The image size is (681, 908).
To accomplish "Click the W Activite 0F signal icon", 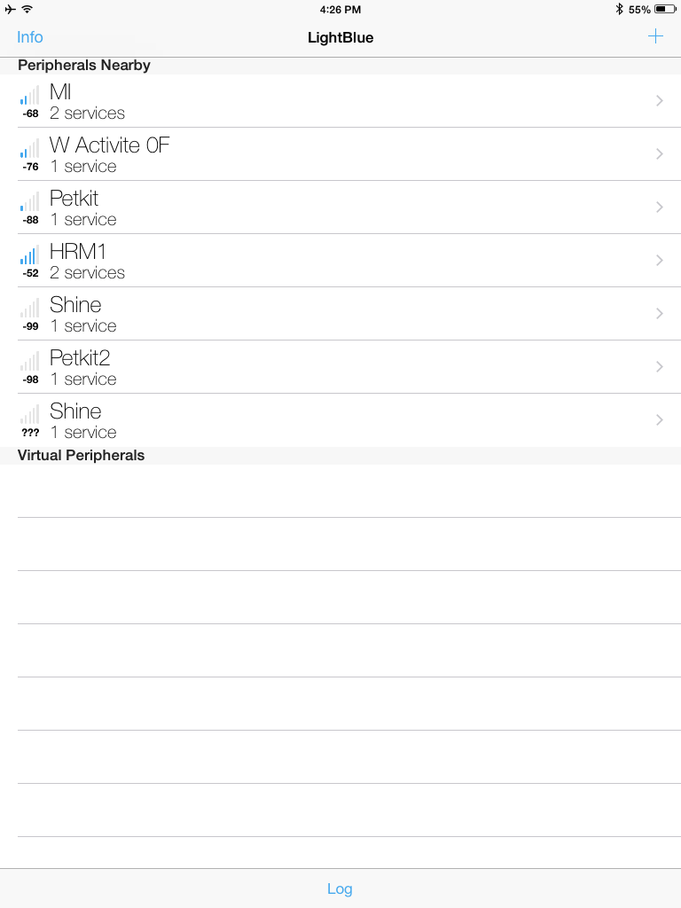I will (29, 148).
